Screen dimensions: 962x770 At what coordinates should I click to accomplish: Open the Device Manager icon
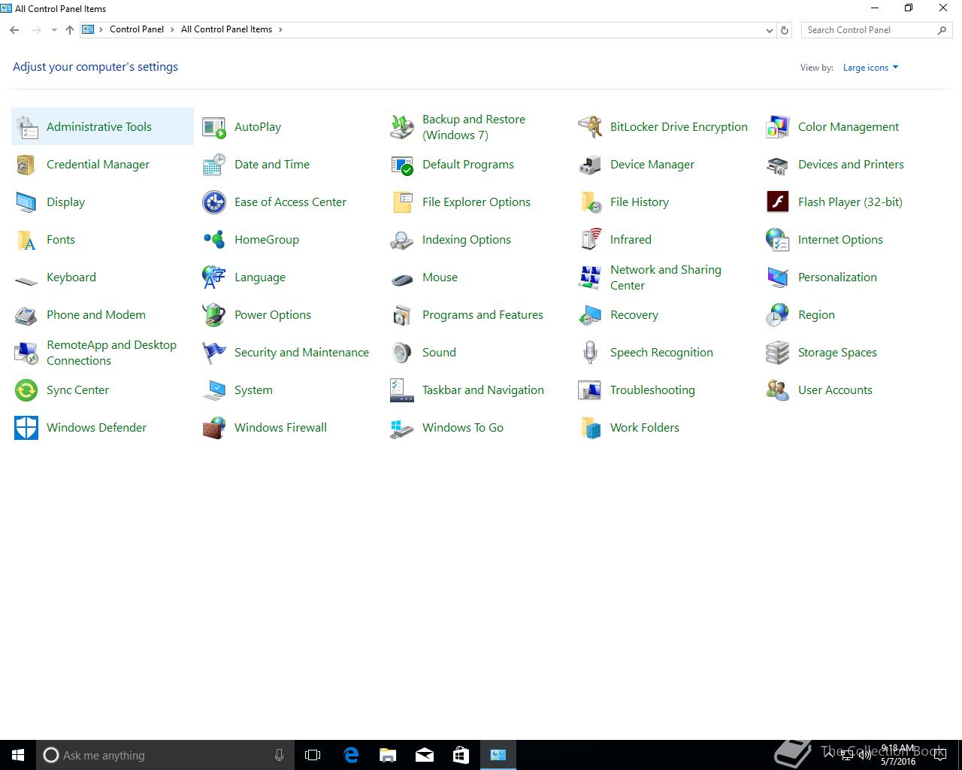point(590,165)
